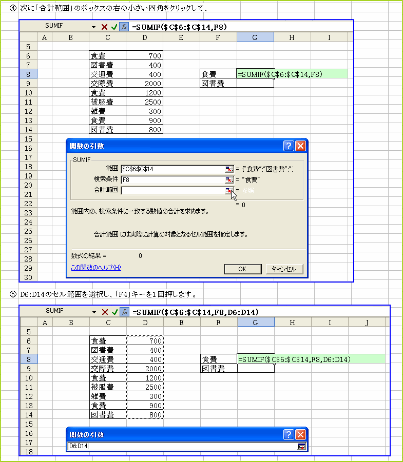This screenshot has width=403, height=462.
Task: Click the collapse-dialog icon beside 合計範囲 field
Action: pos(229,191)
